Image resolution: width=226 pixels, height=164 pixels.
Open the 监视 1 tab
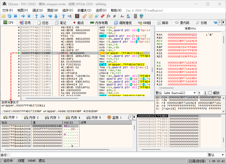[115, 118]
